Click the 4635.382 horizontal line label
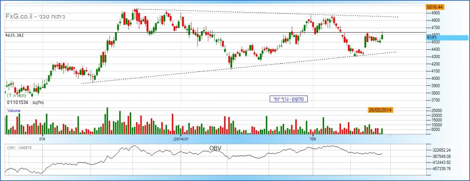The image size is (470, 181). tap(15, 35)
